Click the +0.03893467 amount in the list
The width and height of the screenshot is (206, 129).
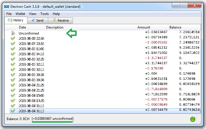(x=156, y=32)
